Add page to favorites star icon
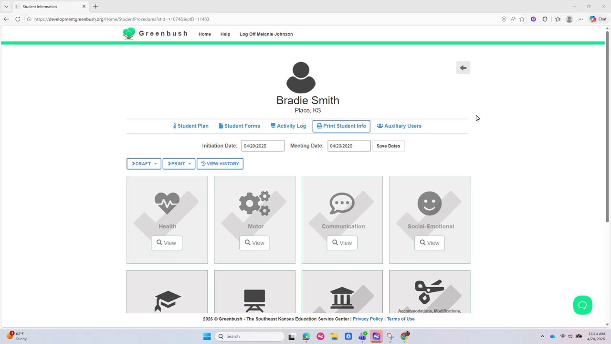 tap(522, 19)
